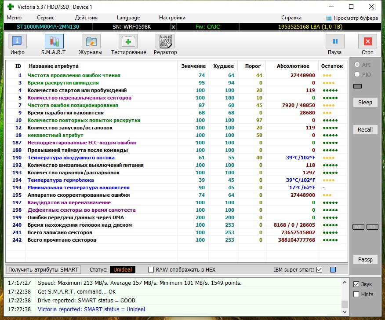
Task: Select row Время раскрутки шпинделя
Action: (177, 83)
